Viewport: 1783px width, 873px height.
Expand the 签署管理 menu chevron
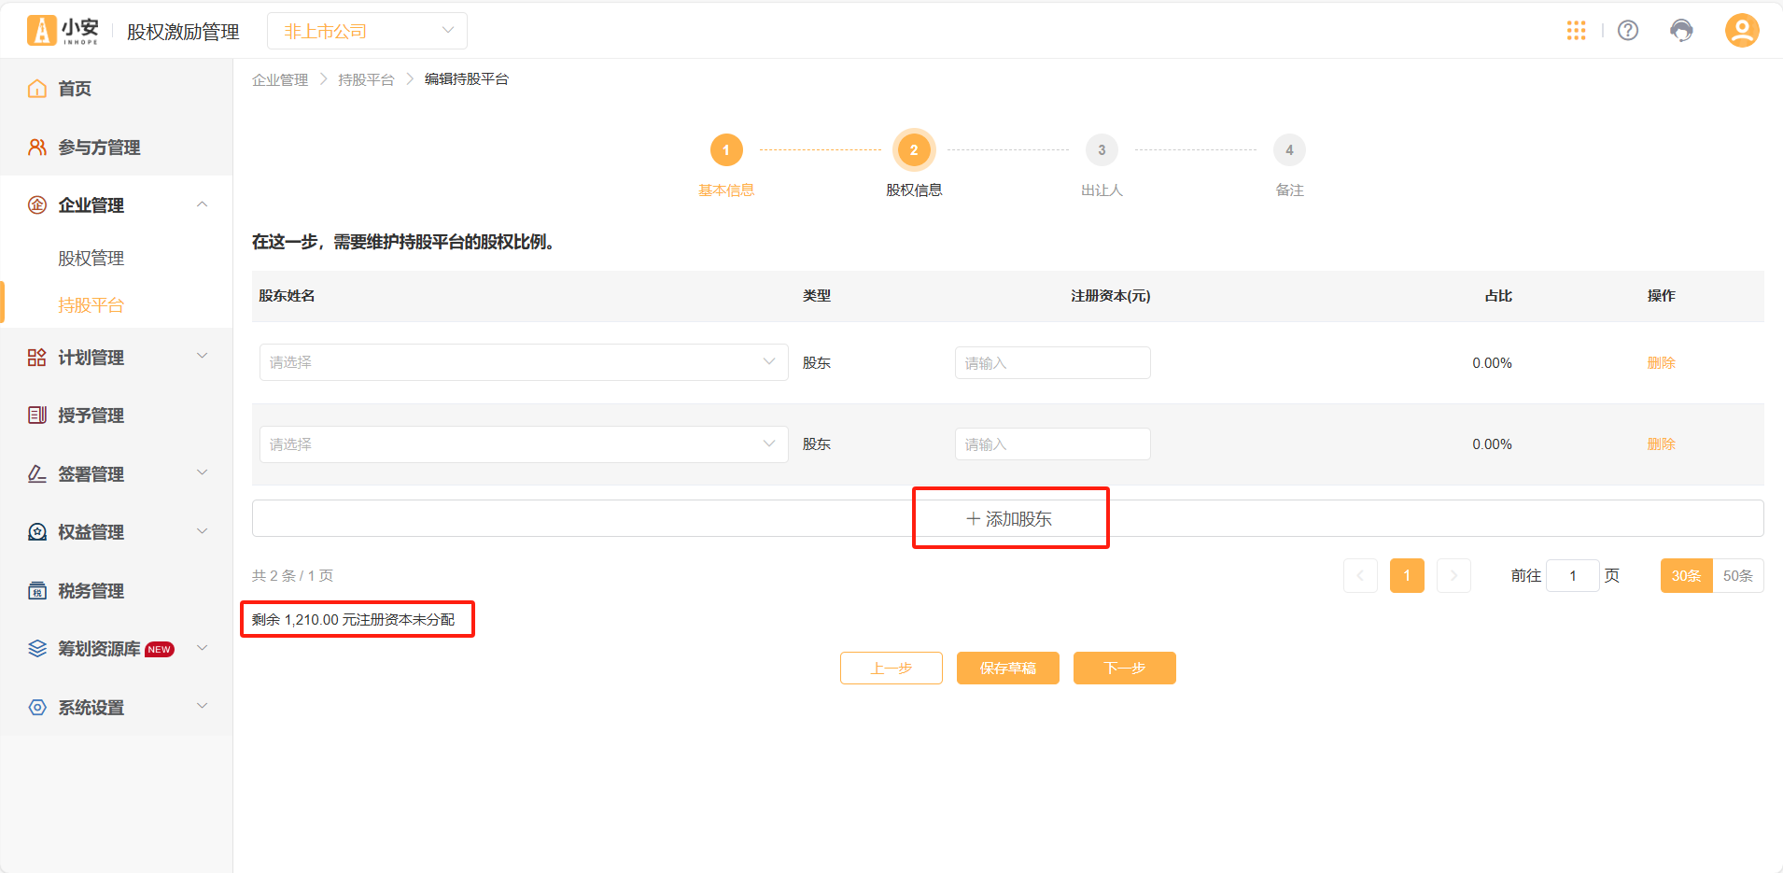pyautogui.click(x=203, y=472)
